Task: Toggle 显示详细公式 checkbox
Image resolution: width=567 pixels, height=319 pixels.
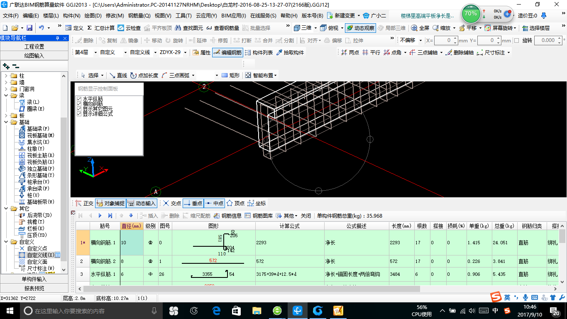Action: [x=79, y=114]
